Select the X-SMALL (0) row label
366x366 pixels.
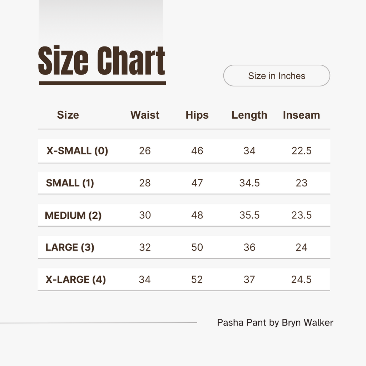[77, 151]
